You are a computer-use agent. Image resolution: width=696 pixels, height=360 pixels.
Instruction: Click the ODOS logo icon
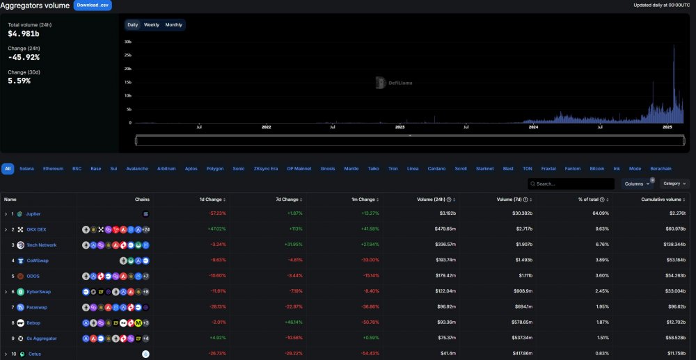[x=20, y=276]
